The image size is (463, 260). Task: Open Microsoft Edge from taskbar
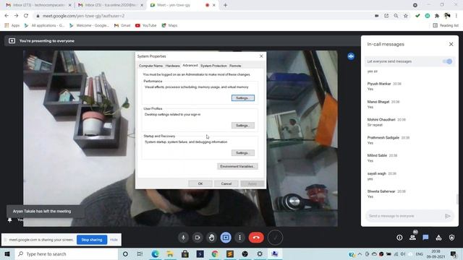pos(155,253)
